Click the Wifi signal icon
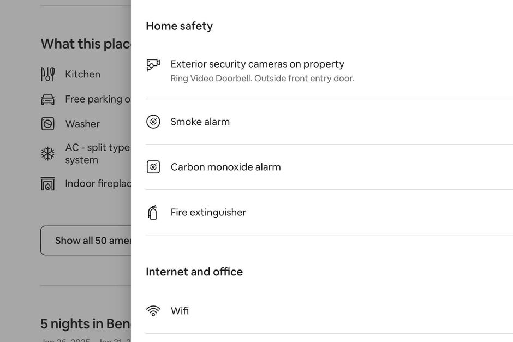Image resolution: width=513 pixels, height=342 pixels. click(153, 310)
